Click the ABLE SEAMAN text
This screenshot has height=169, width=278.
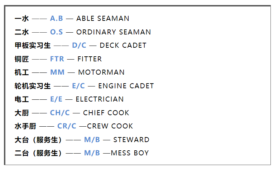[103, 18]
